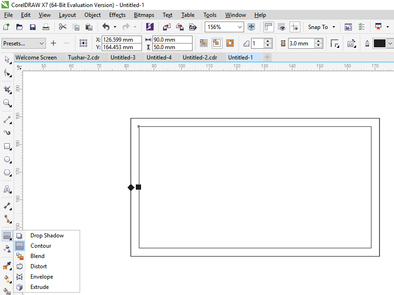Image resolution: width=394 pixels, height=295 pixels.
Task: Select the Polygon tool
Action: point(7,173)
